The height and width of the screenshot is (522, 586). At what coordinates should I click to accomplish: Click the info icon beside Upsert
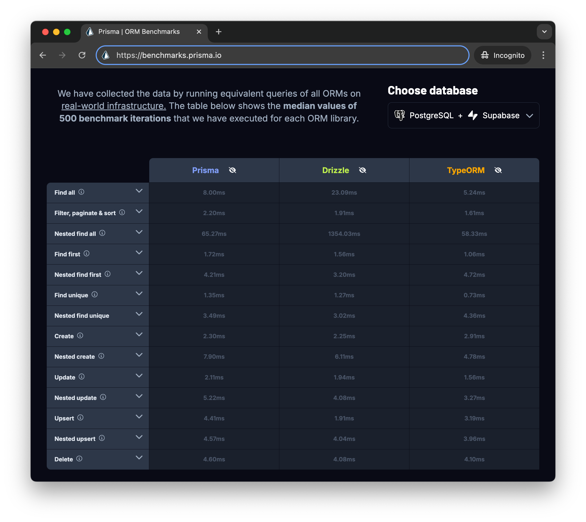point(80,418)
